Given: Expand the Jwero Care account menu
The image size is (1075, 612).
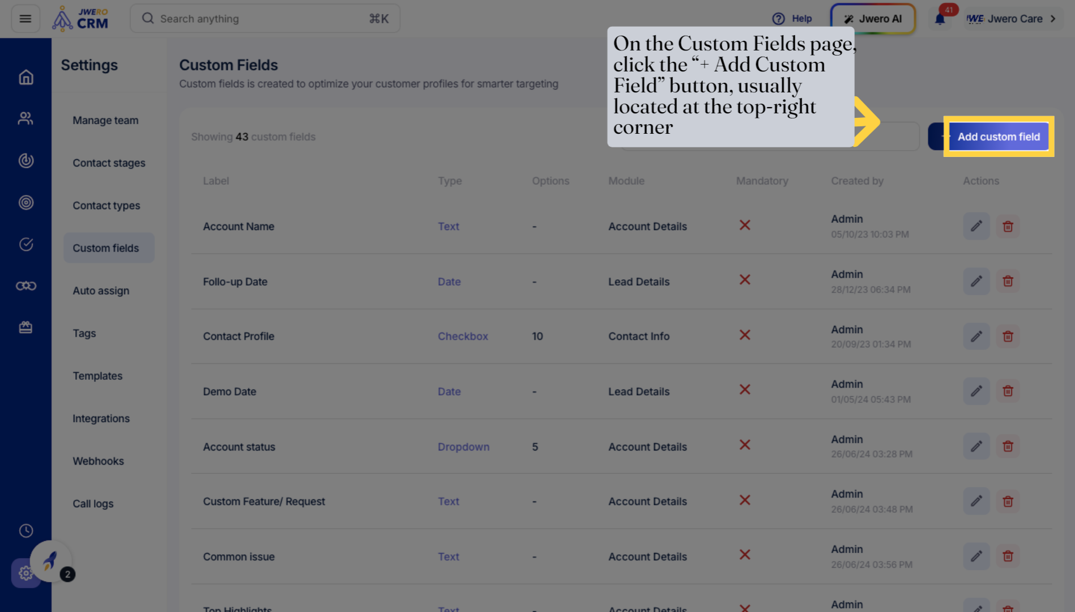Looking at the screenshot, I should click(x=1011, y=19).
